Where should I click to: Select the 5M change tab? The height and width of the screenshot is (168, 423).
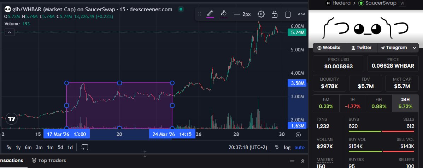tap(326, 103)
